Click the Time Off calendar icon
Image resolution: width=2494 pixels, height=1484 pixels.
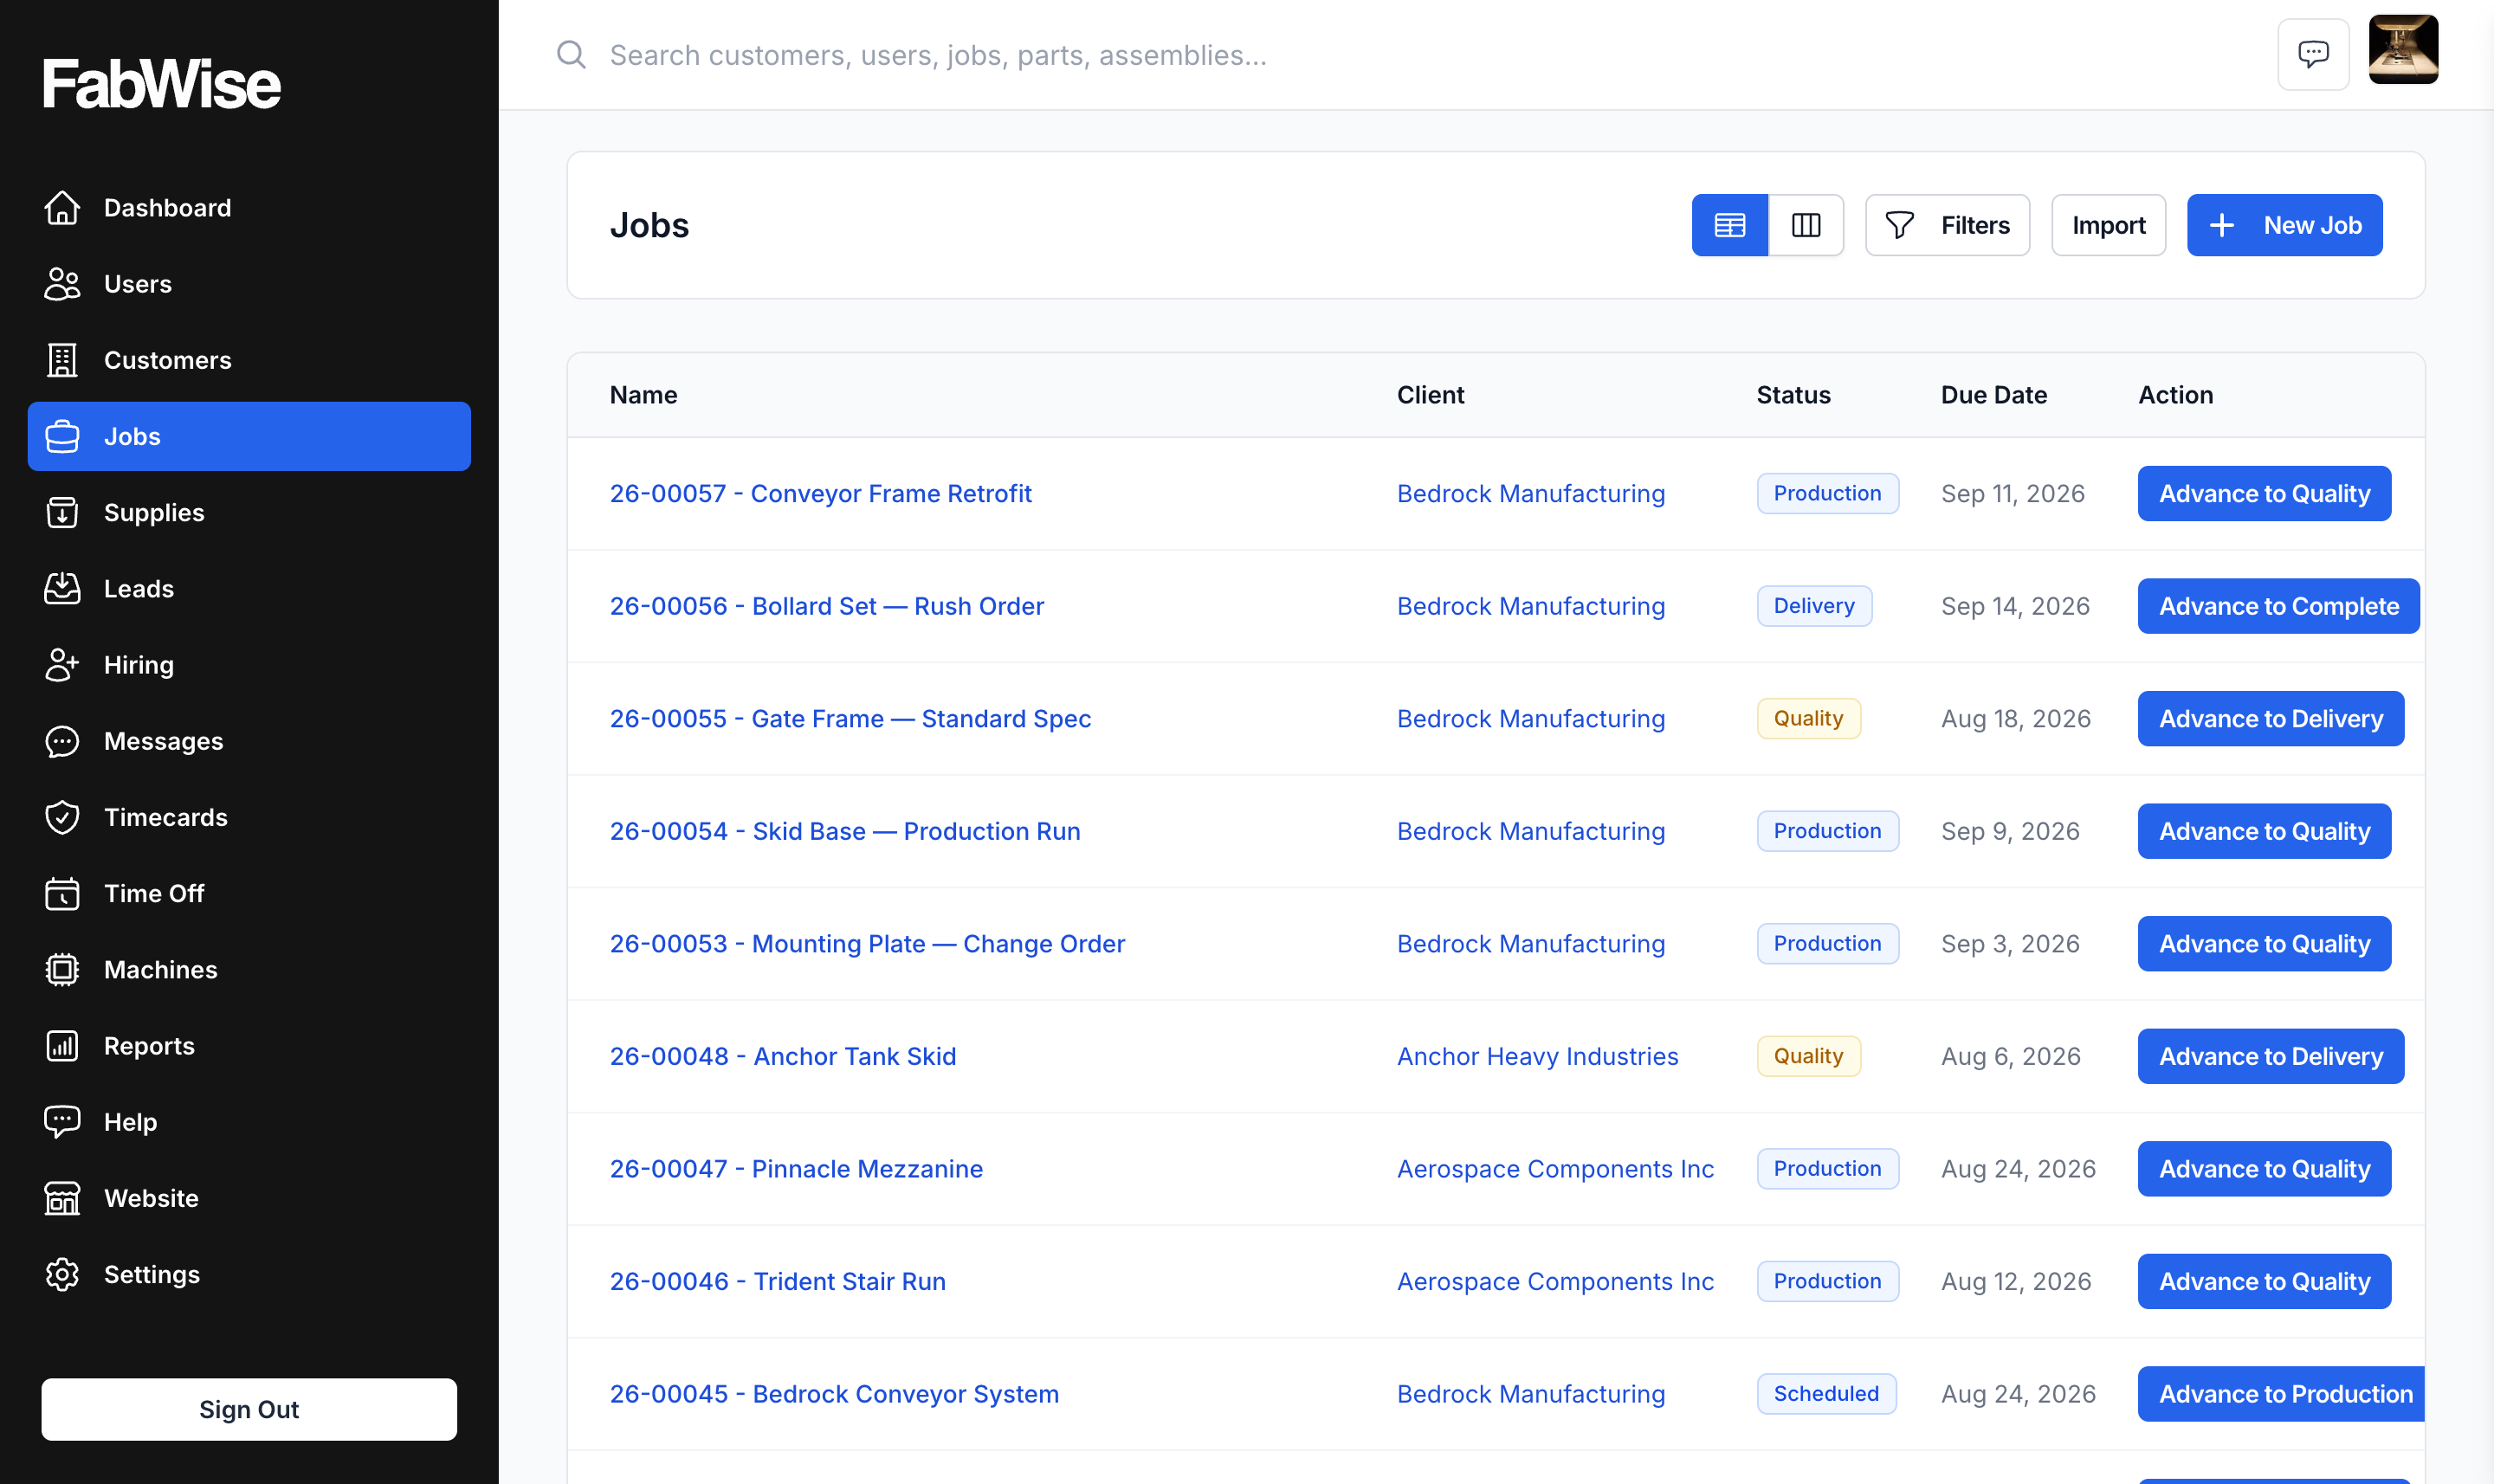pyautogui.click(x=62, y=893)
